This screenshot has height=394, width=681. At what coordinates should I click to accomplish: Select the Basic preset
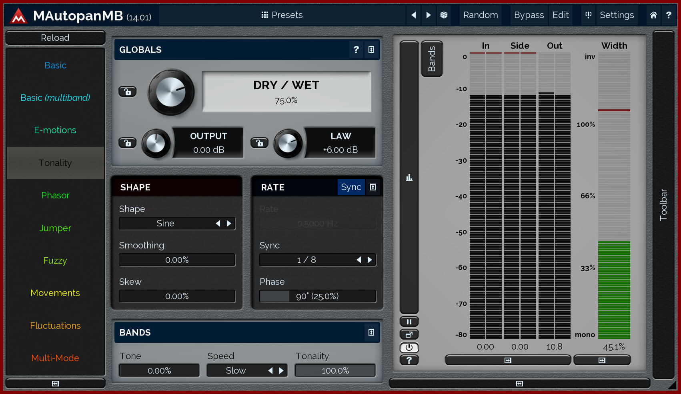[55, 65]
